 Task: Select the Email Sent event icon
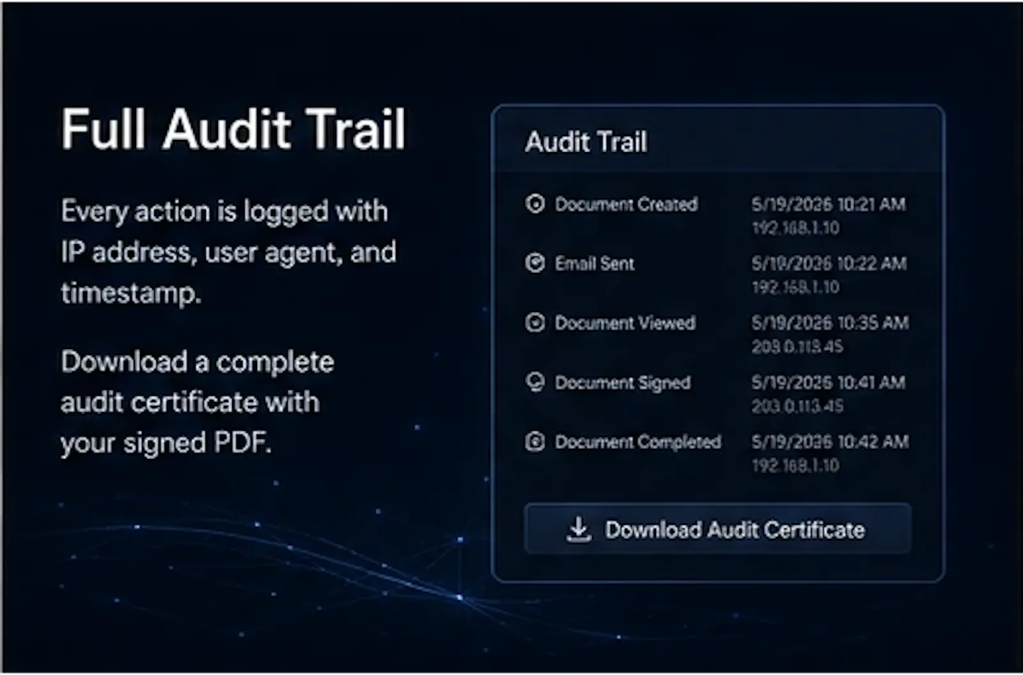(x=535, y=263)
